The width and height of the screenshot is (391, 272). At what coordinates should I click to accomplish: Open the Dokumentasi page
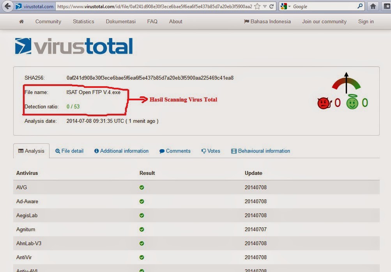click(121, 22)
